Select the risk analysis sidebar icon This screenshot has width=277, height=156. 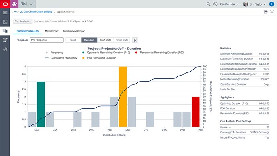(5, 31)
